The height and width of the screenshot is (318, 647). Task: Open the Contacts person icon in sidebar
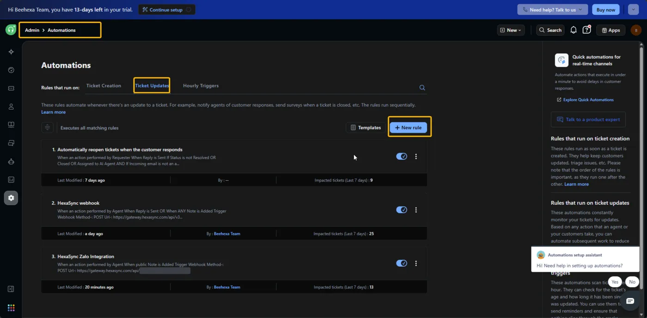pyautogui.click(x=11, y=107)
